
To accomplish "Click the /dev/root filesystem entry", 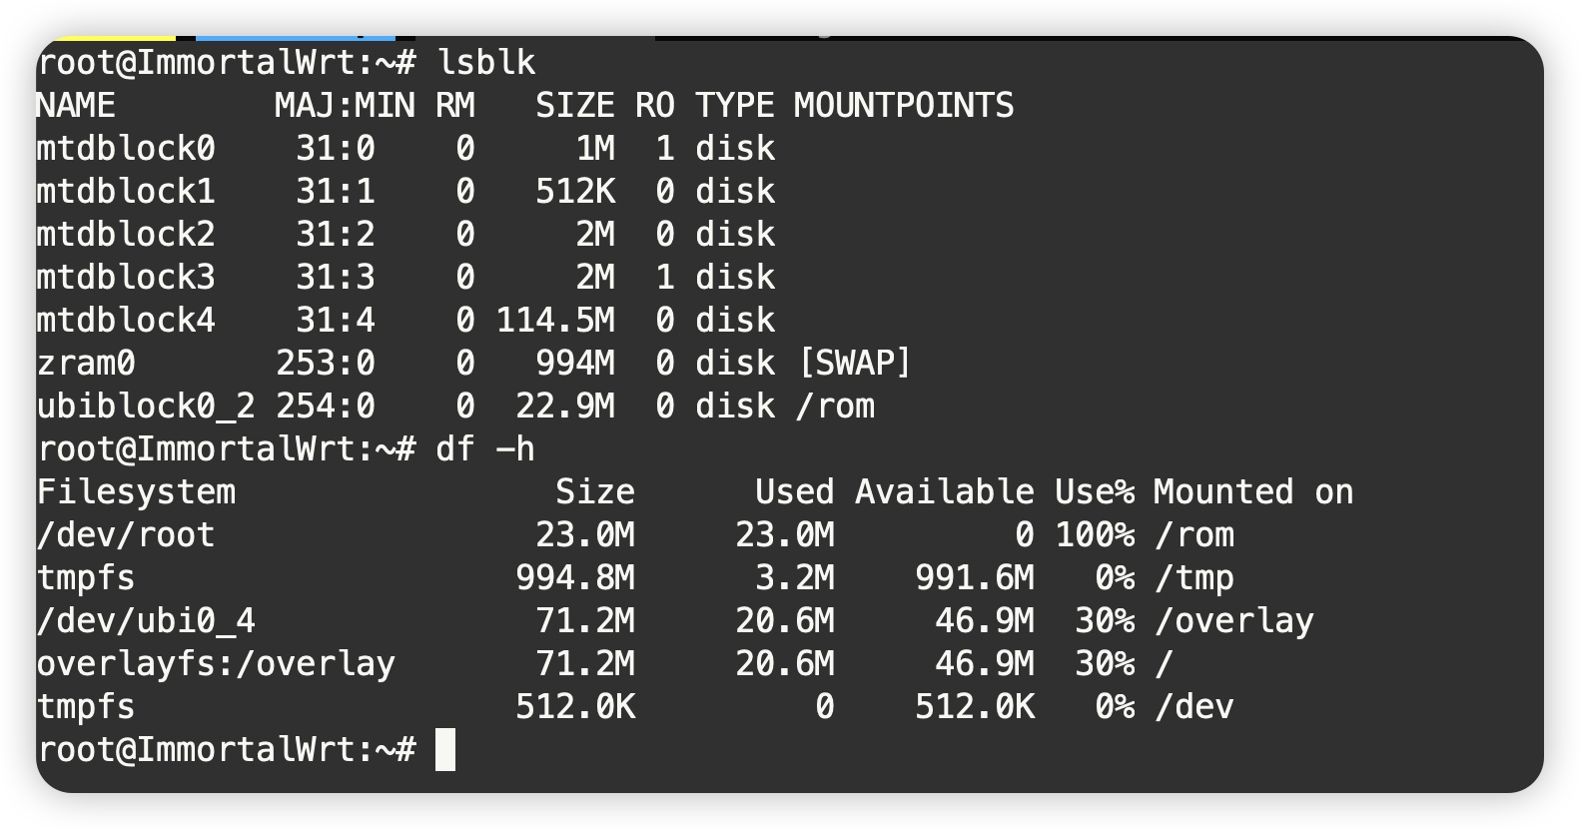I will (x=126, y=535).
